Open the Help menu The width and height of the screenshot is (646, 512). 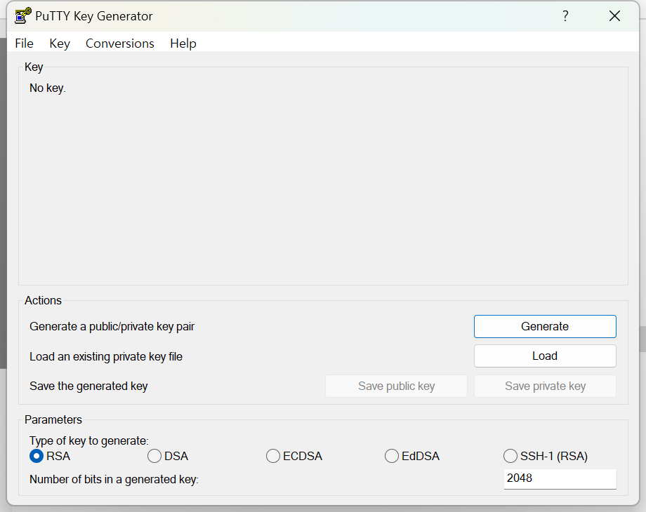tap(183, 43)
